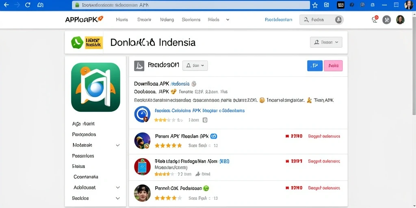Click the gray L icon beside Pacidoo9OH
416x208 pixels.
click(139, 66)
